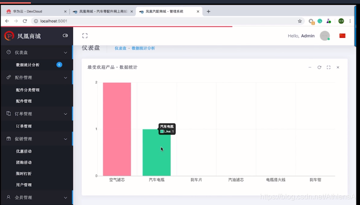Collapse the 配件管理 section chevron
The width and height of the screenshot is (360, 205).
[65, 78]
